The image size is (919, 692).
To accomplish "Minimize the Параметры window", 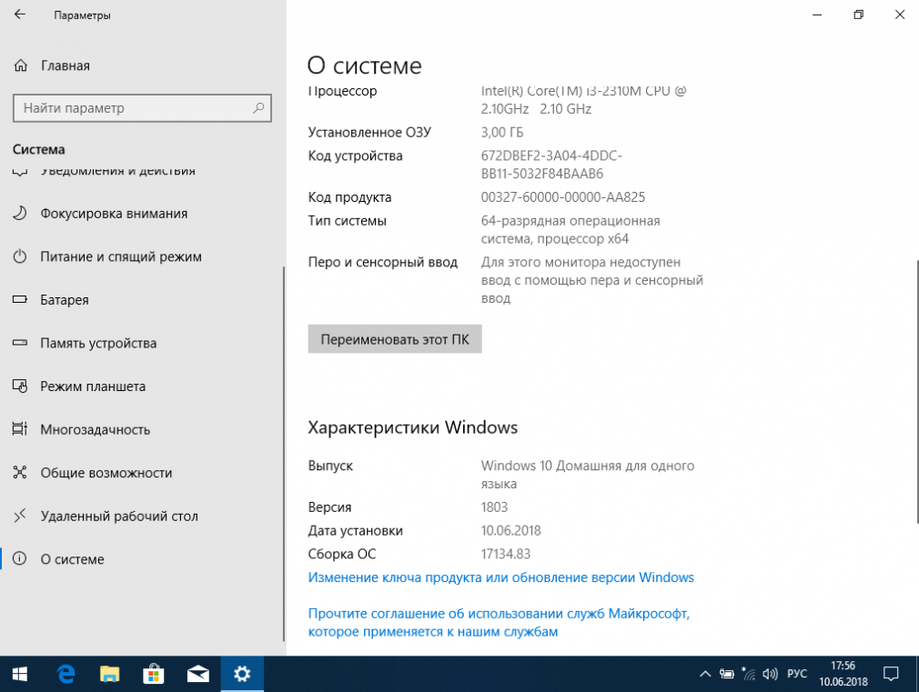I will pos(817,15).
